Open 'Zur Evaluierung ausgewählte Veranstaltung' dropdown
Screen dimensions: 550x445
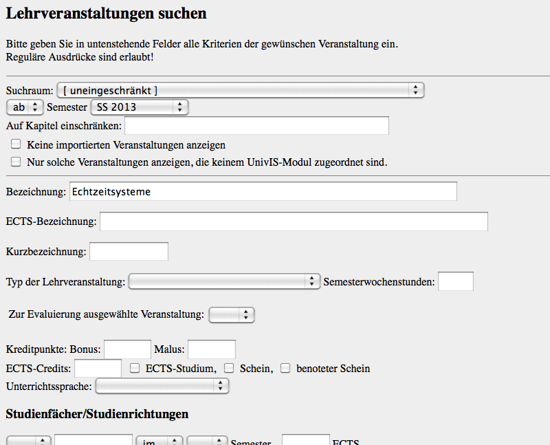pyautogui.click(x=232, y=315)
